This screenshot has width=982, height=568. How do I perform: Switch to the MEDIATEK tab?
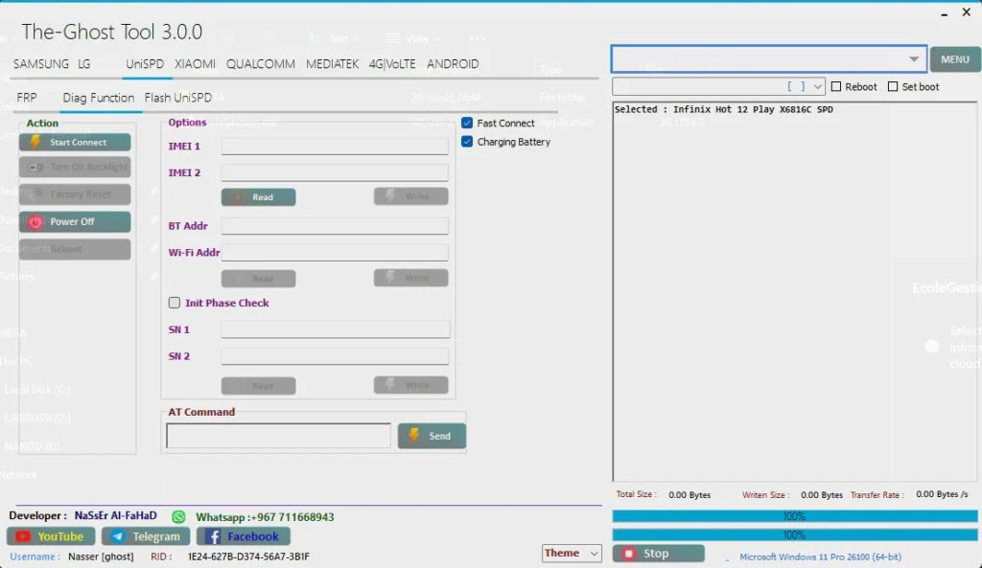tap(332, 64)
